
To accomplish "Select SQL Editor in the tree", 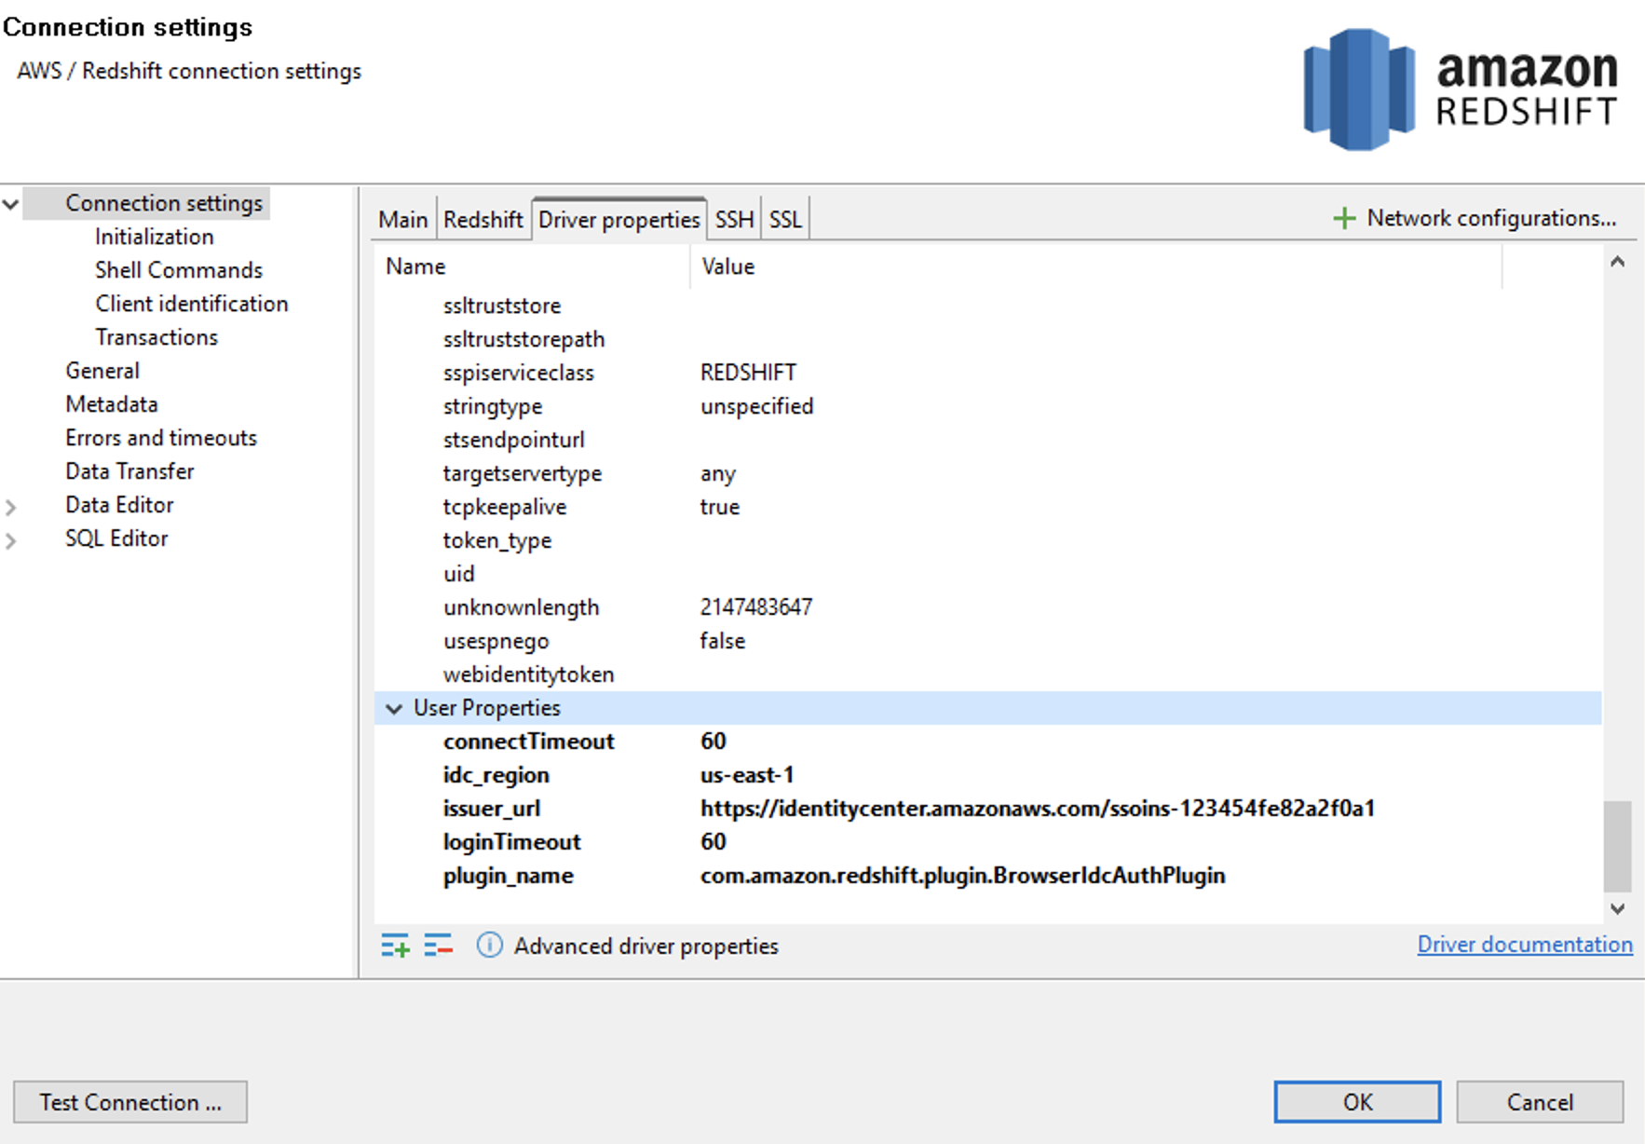I will click(x=116, y=538).
